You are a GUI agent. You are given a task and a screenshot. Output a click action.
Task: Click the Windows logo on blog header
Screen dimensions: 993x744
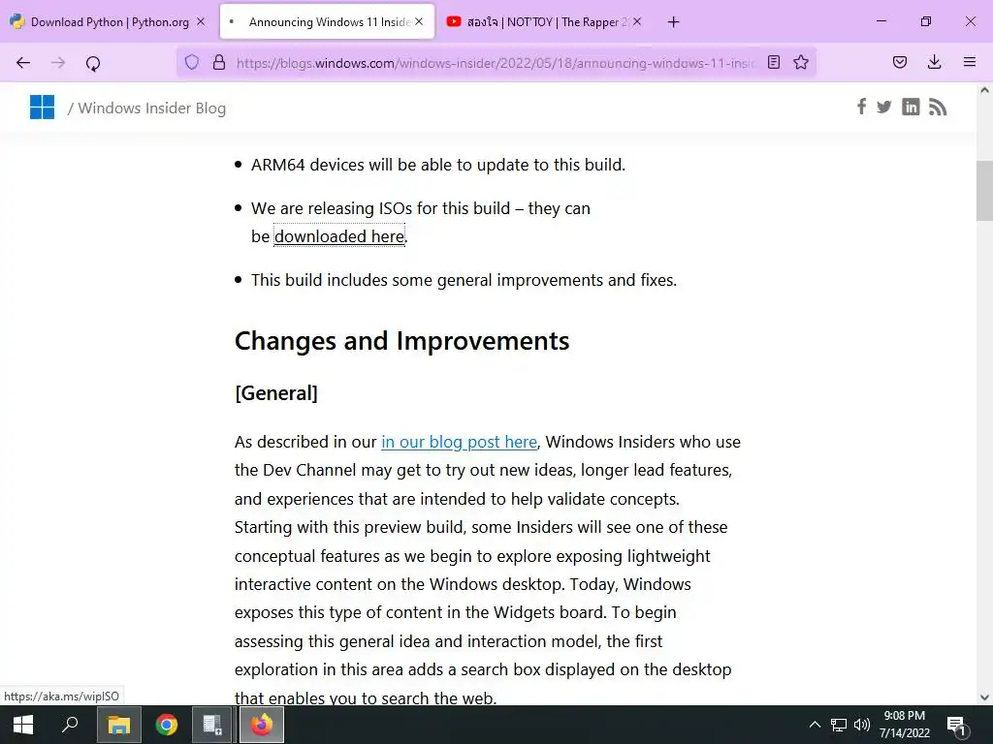click(x=43, y=108)
